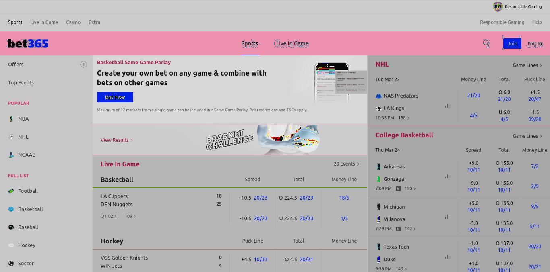Select Michigan money line 9/5
Viewport: 550px width, 272px height.
coord(535,206)
